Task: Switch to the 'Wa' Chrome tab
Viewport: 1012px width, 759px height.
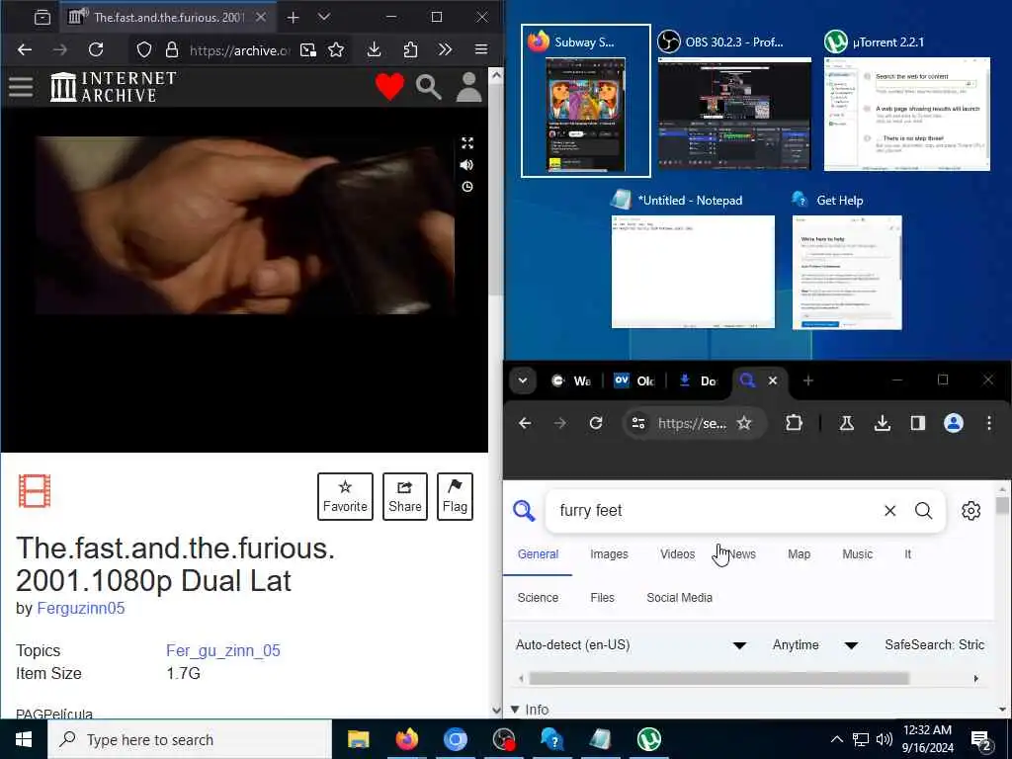Action: tap(572, 380)
